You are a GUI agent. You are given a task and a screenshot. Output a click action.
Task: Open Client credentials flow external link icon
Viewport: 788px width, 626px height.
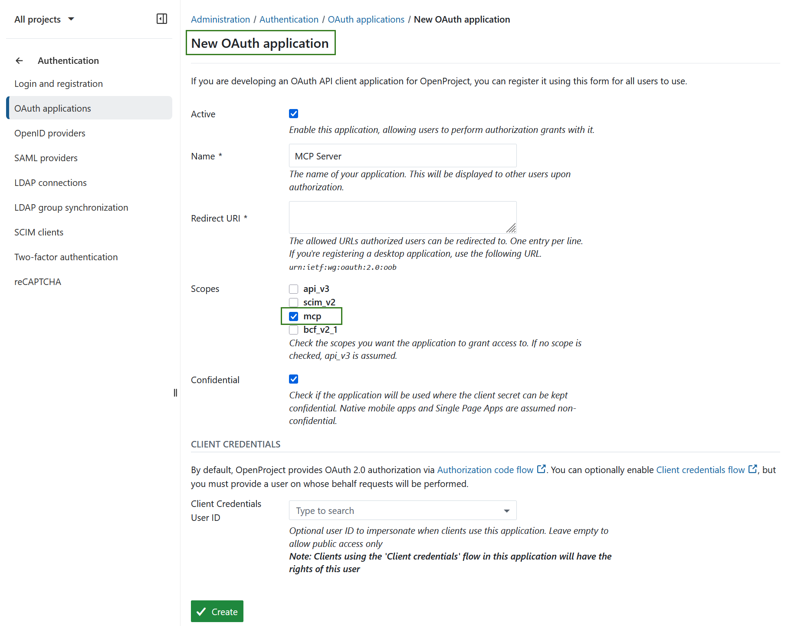[x=752, y=469]
